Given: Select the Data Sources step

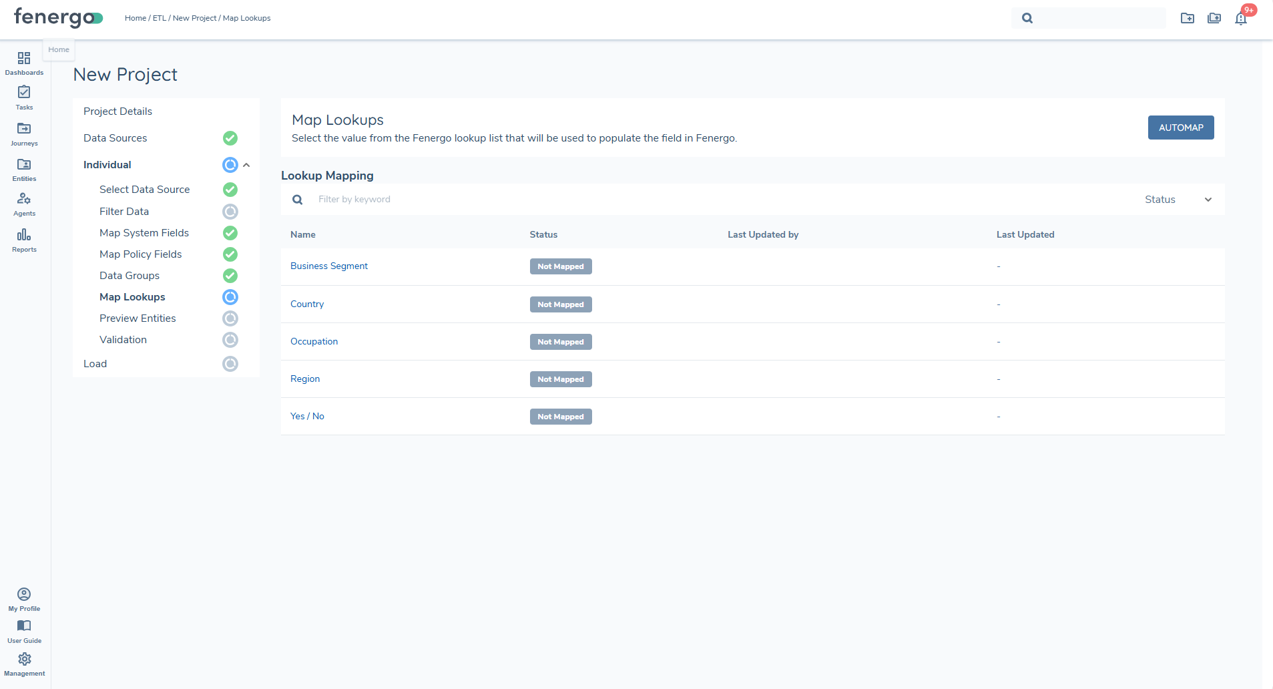Looking at the screenshot, I should (115, 138).
